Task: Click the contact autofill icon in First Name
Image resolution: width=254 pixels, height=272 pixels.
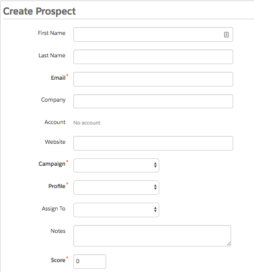Action: 226,34
